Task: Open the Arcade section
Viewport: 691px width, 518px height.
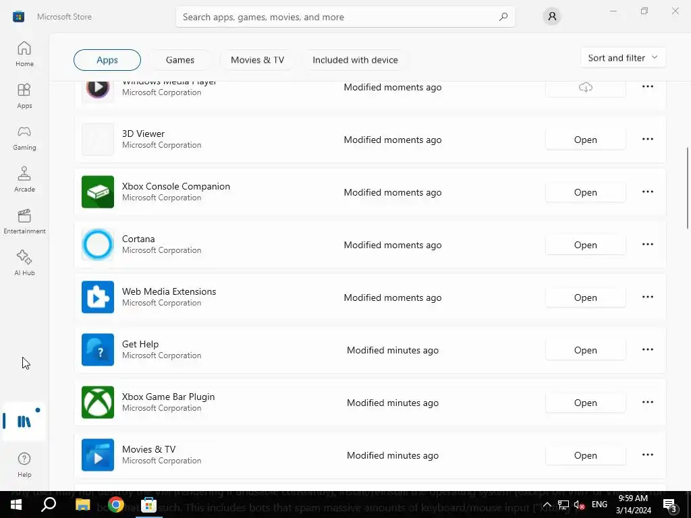Action: coord(24,179)
